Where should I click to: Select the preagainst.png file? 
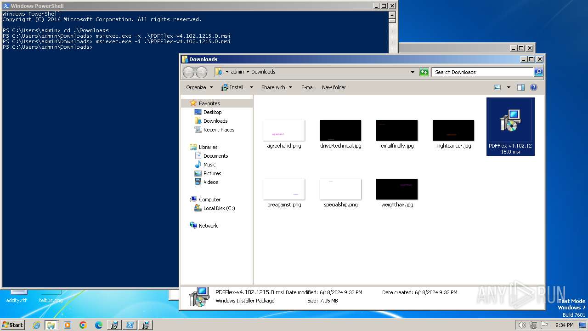pos(284,193)
